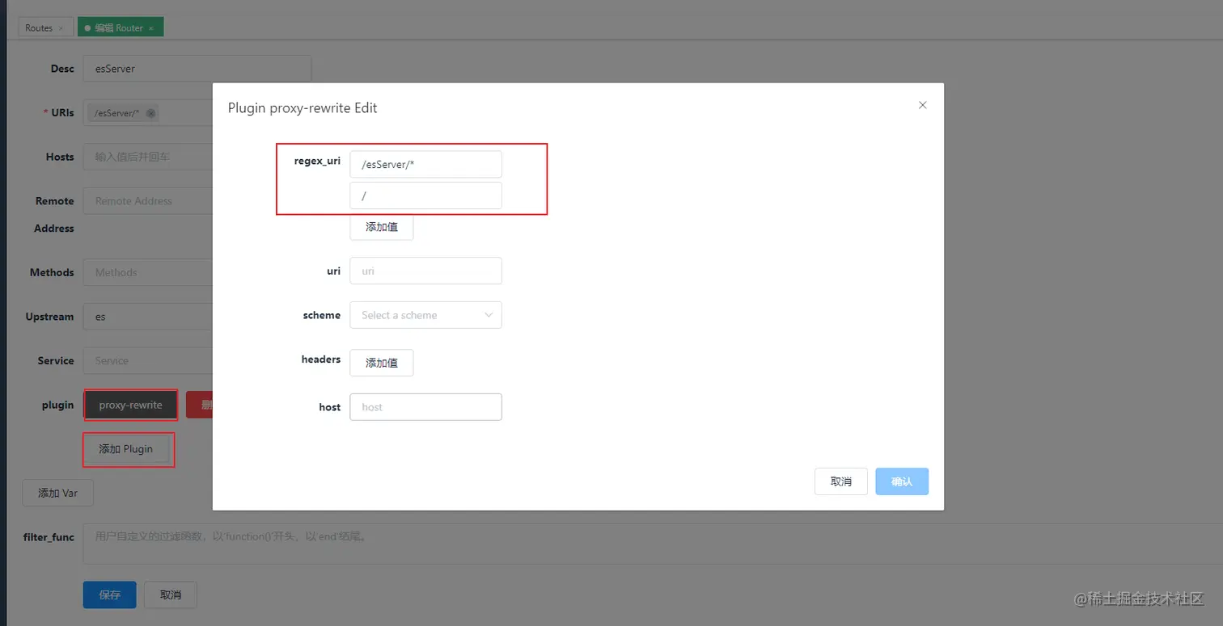Delete the proxy-rewrite plugin with red button

pos(200,405)
